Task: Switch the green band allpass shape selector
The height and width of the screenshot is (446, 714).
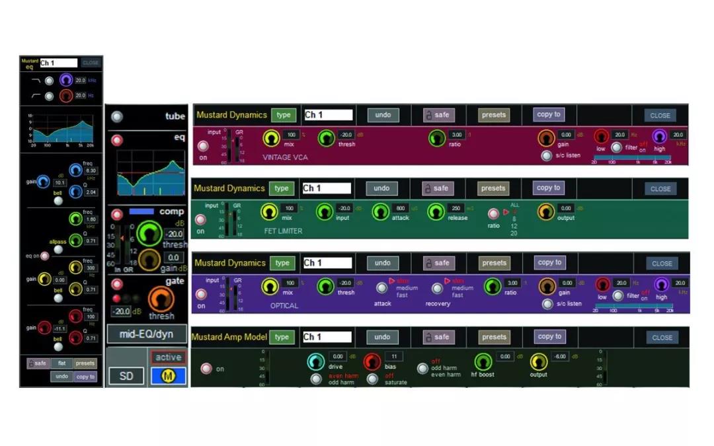Action: coord(58,249)
